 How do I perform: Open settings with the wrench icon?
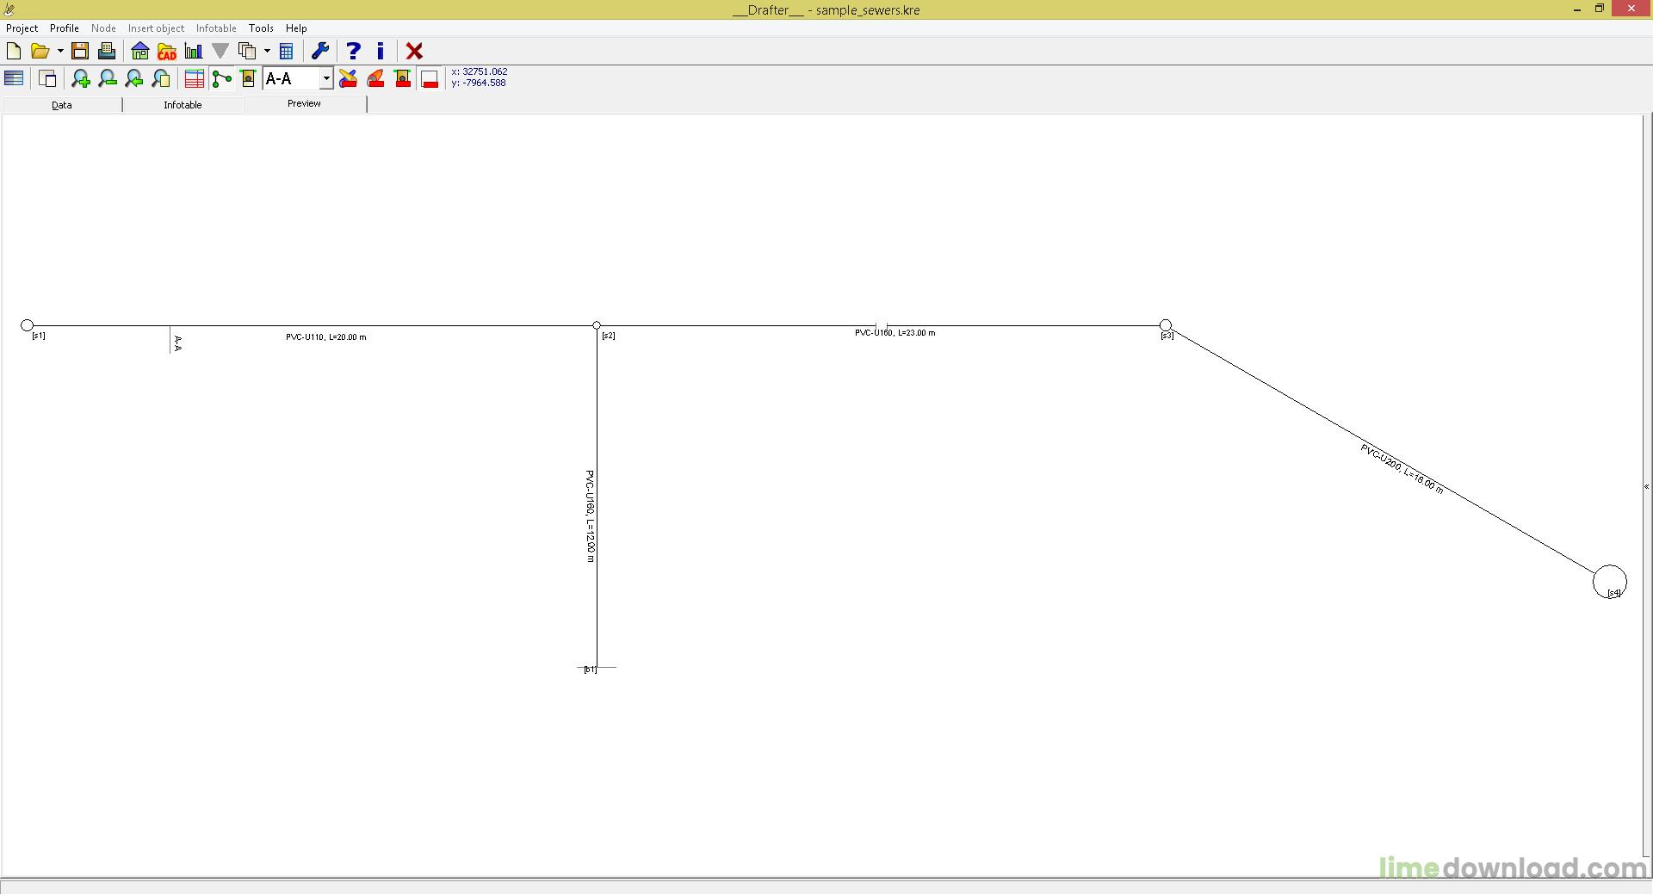tap(320, 52)
